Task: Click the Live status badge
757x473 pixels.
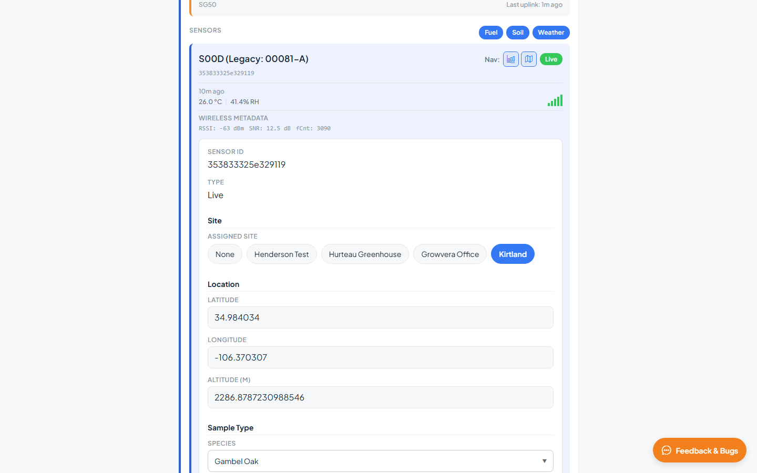Action: (551, 59)
